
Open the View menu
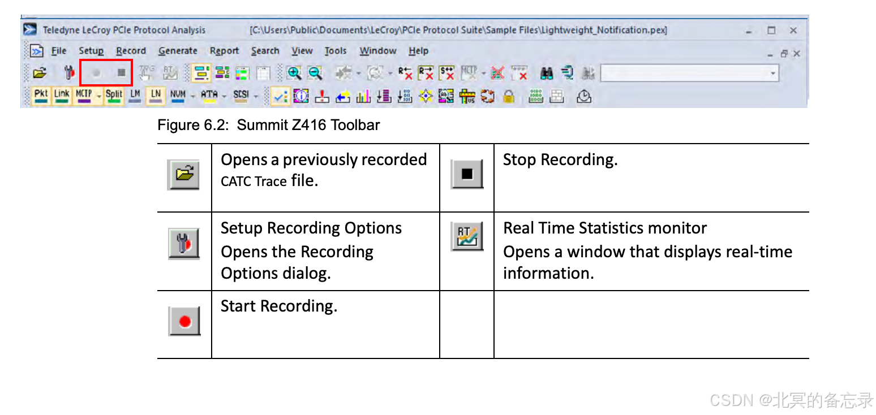302,51
